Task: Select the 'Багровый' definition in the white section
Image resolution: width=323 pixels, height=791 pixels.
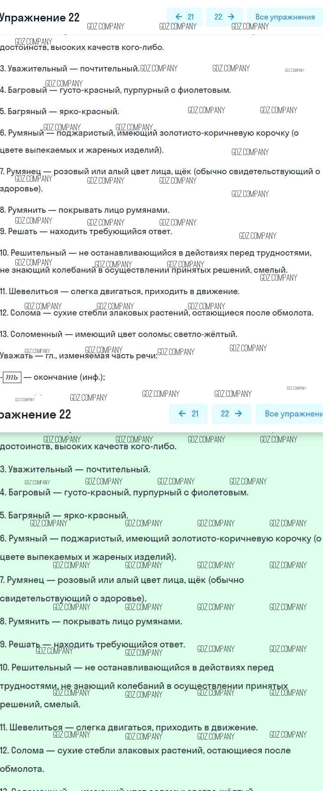Action: pyautogui.click(x=115, y=90)
